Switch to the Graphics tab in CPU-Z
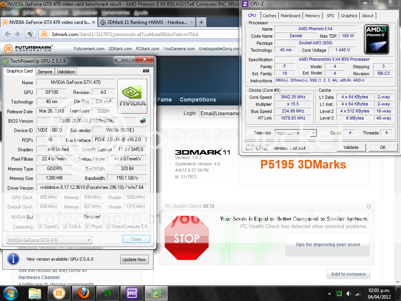Screen dimensions: 401x301 [349, 16]
